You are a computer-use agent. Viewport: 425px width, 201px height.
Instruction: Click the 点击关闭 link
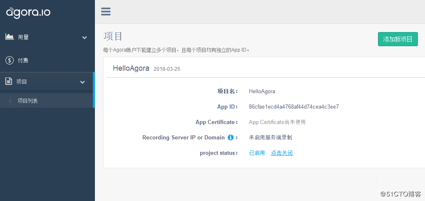(282, 153)
